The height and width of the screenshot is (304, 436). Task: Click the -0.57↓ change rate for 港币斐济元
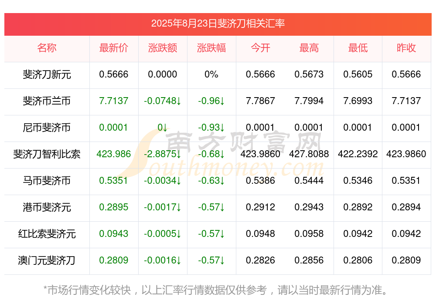pyautogui.click(x=211, y=207)
